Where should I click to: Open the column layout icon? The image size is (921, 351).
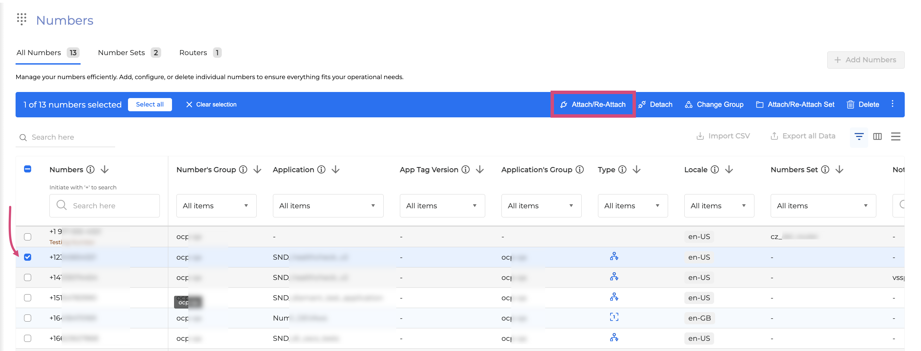tap(877, 136)
